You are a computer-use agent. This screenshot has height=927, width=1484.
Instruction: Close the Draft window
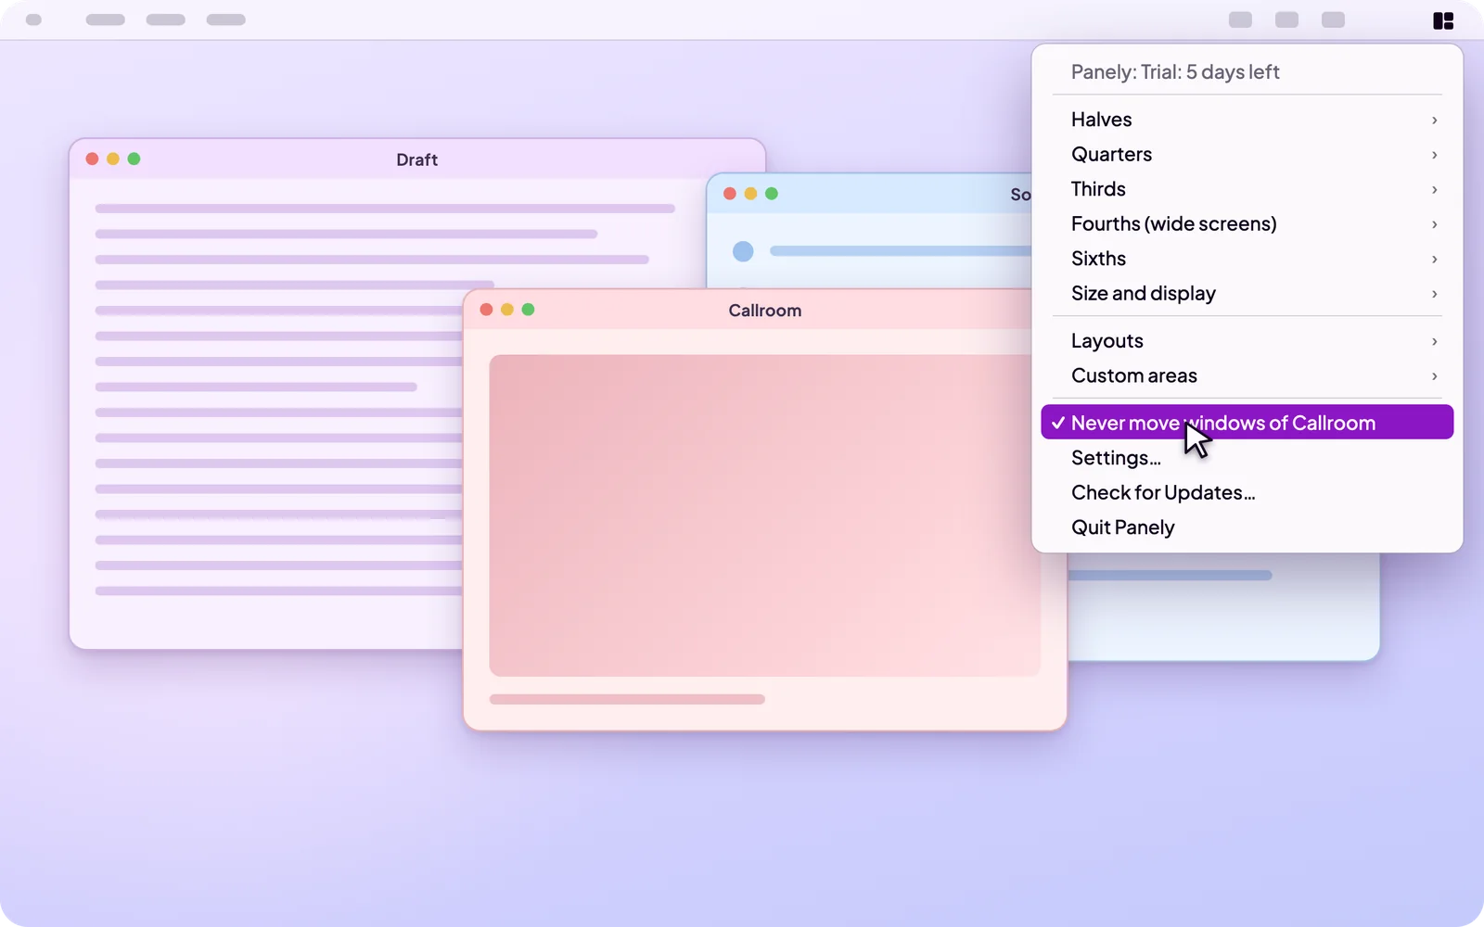tap(92, 159)
